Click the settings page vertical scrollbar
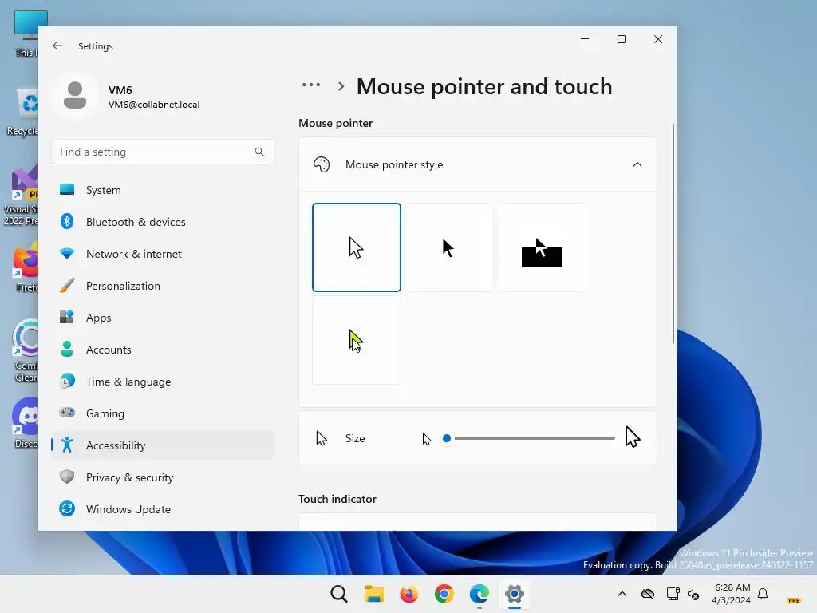Image resolution: width=817 pixels, height=613 pixels. coord(673,234)
